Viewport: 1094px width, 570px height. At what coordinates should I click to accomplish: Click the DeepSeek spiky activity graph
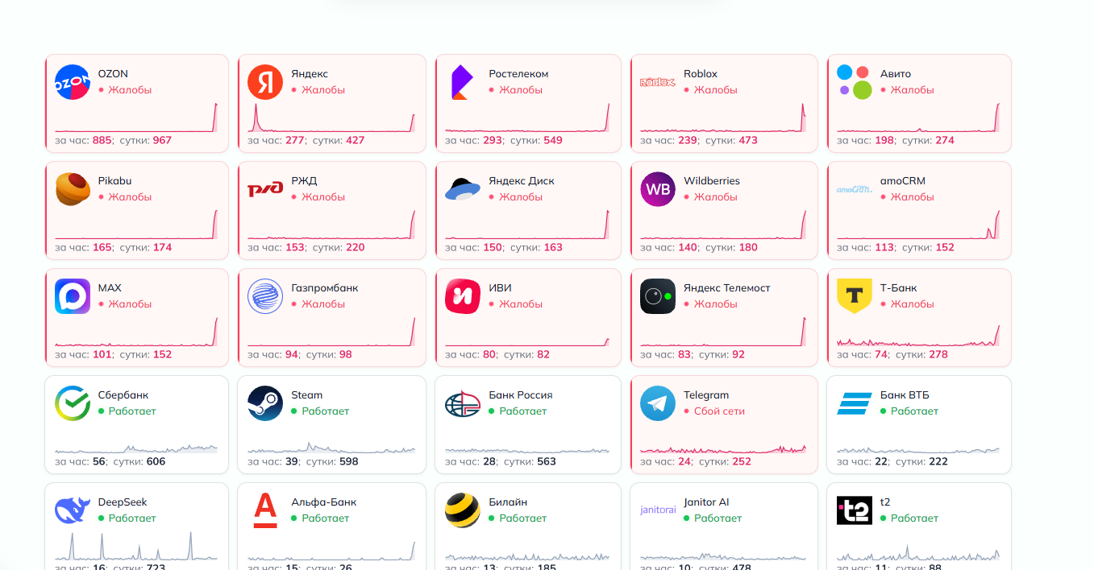pyautogui.click(x=136, y=545)
